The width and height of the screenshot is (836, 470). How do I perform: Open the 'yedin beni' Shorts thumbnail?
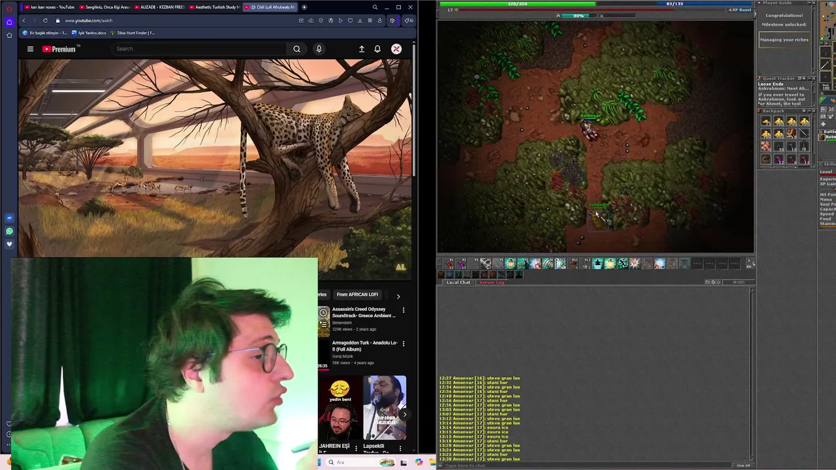(339, 408)
